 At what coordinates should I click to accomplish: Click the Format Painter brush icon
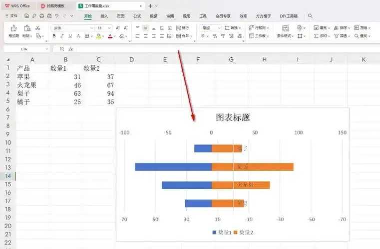pyautogui.click(x=14, y=28)
